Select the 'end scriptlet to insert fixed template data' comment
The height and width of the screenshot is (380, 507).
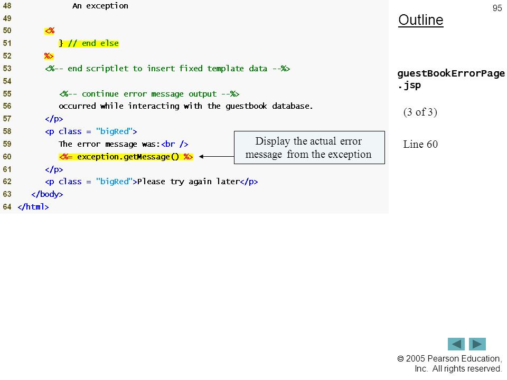(167, 69)
